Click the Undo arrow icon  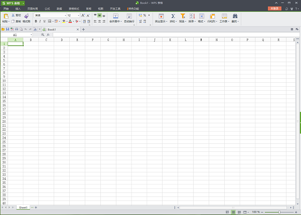pyautogui.click(x=26, y=30)
